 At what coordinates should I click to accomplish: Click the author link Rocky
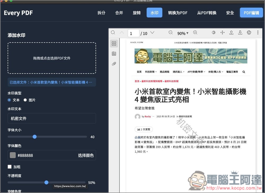(x=148, y=117)
